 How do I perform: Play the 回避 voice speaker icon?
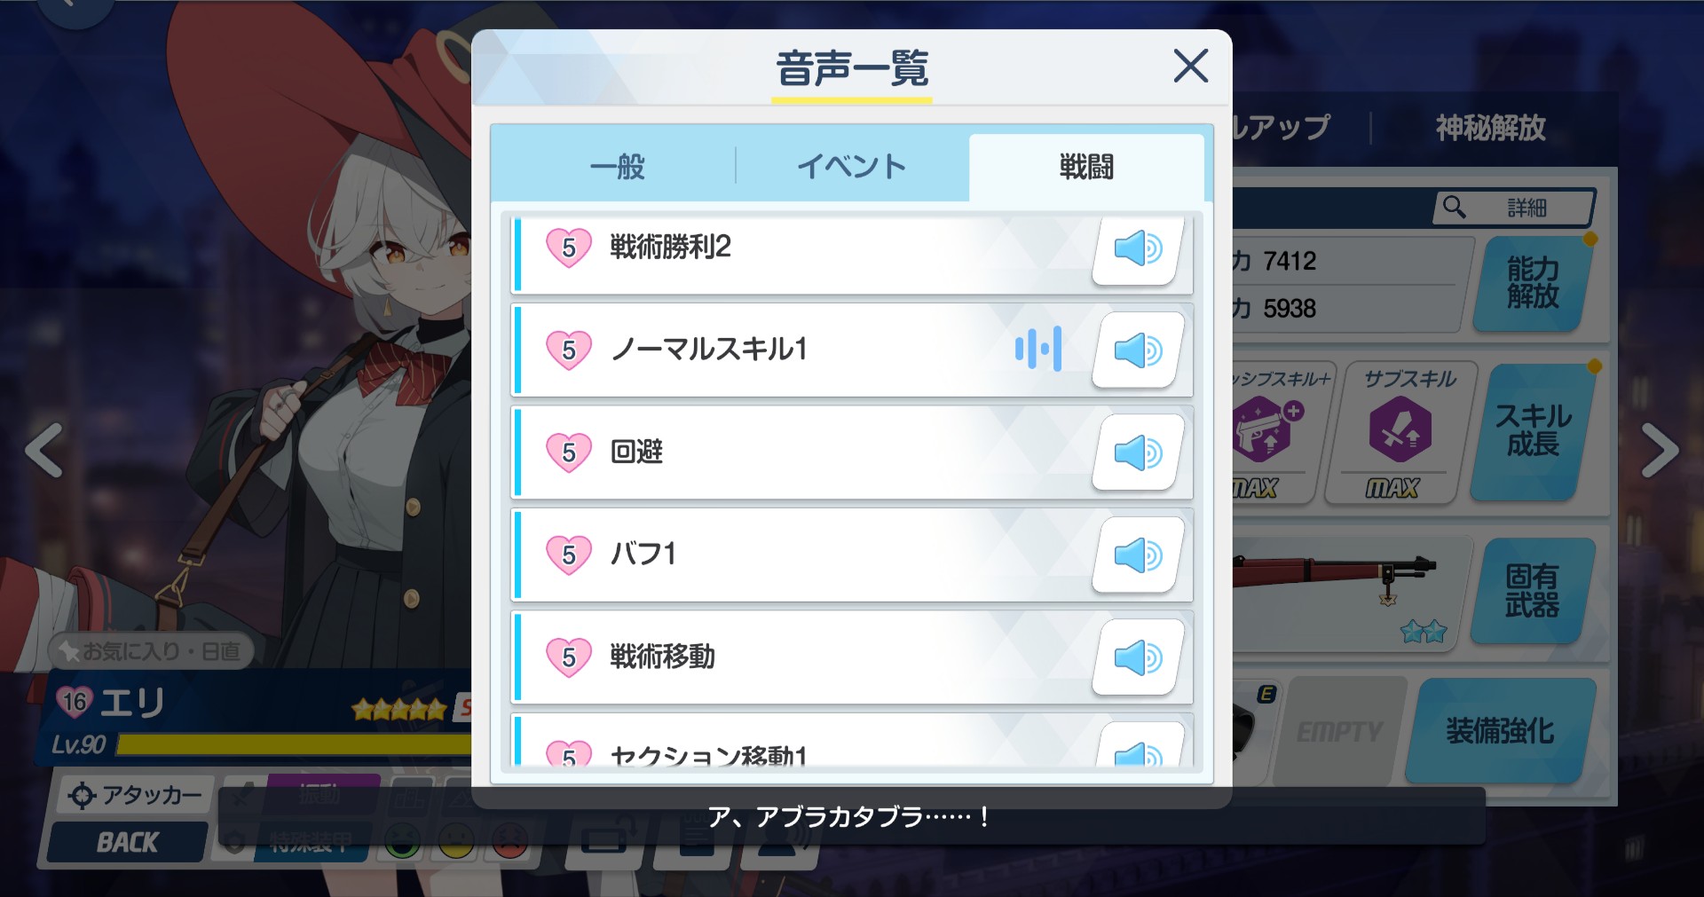click(1138, 452)
